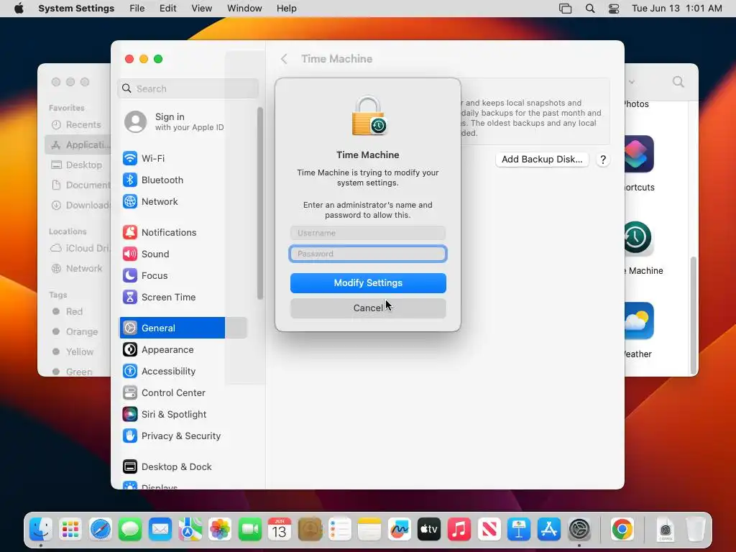Open Keynote from the Dock
736x552 pixels.
pyautogui.click(x=519, y=530)
